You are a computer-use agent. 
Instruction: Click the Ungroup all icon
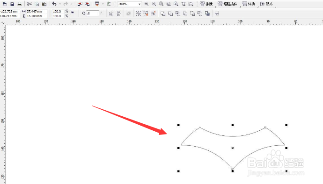click(x=153, y=14)
